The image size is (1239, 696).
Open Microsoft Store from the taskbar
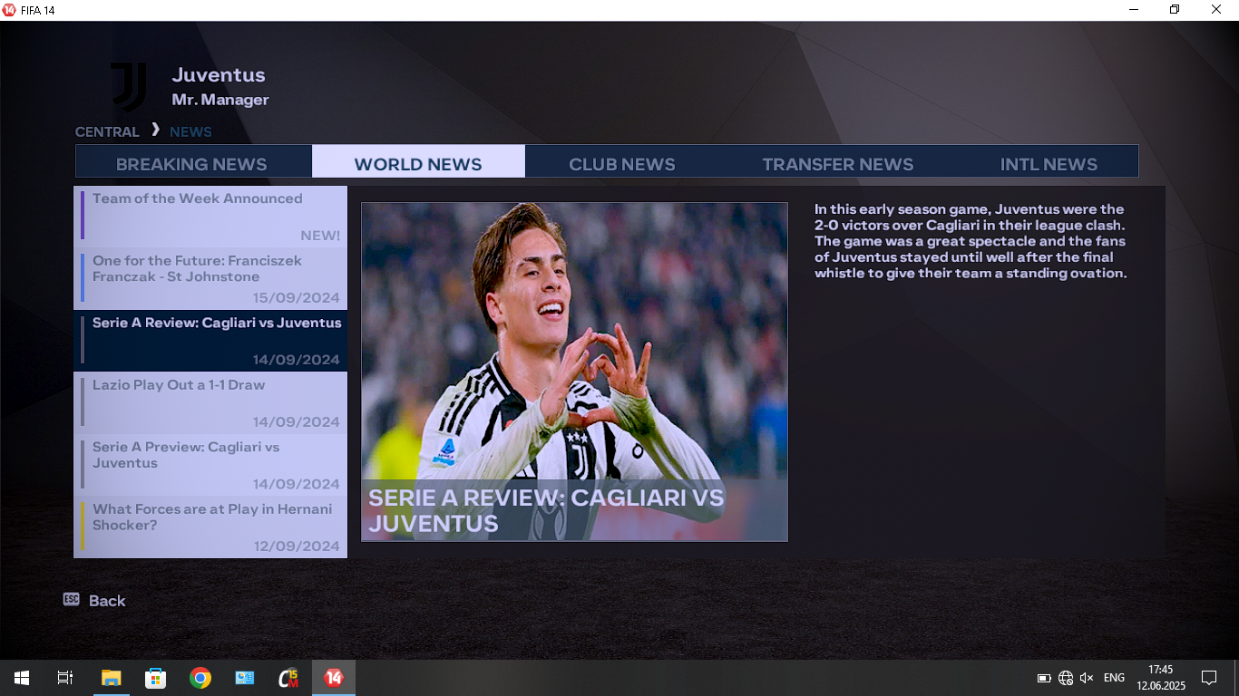(155, 678)
